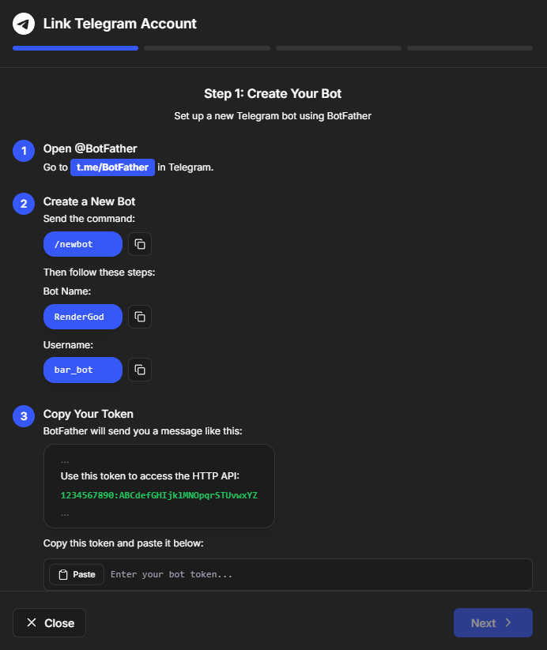Image resolution: width=547 pixels, height=650 pixels.
Task: Click the copy icon beside bar_bot
Action: coord(140,370)
